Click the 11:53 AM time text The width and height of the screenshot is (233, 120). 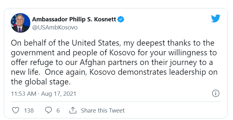24,94
